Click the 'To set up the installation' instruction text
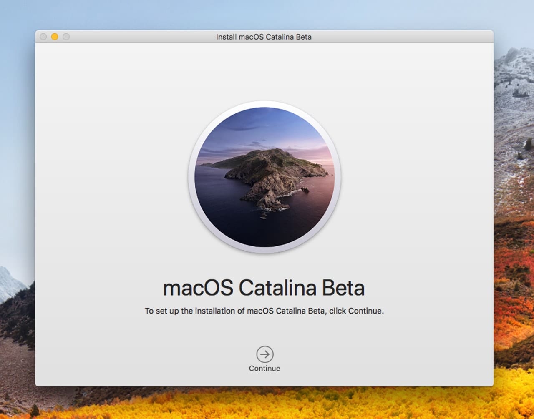This screenshot has height=419, width=534. coord(264,311)
